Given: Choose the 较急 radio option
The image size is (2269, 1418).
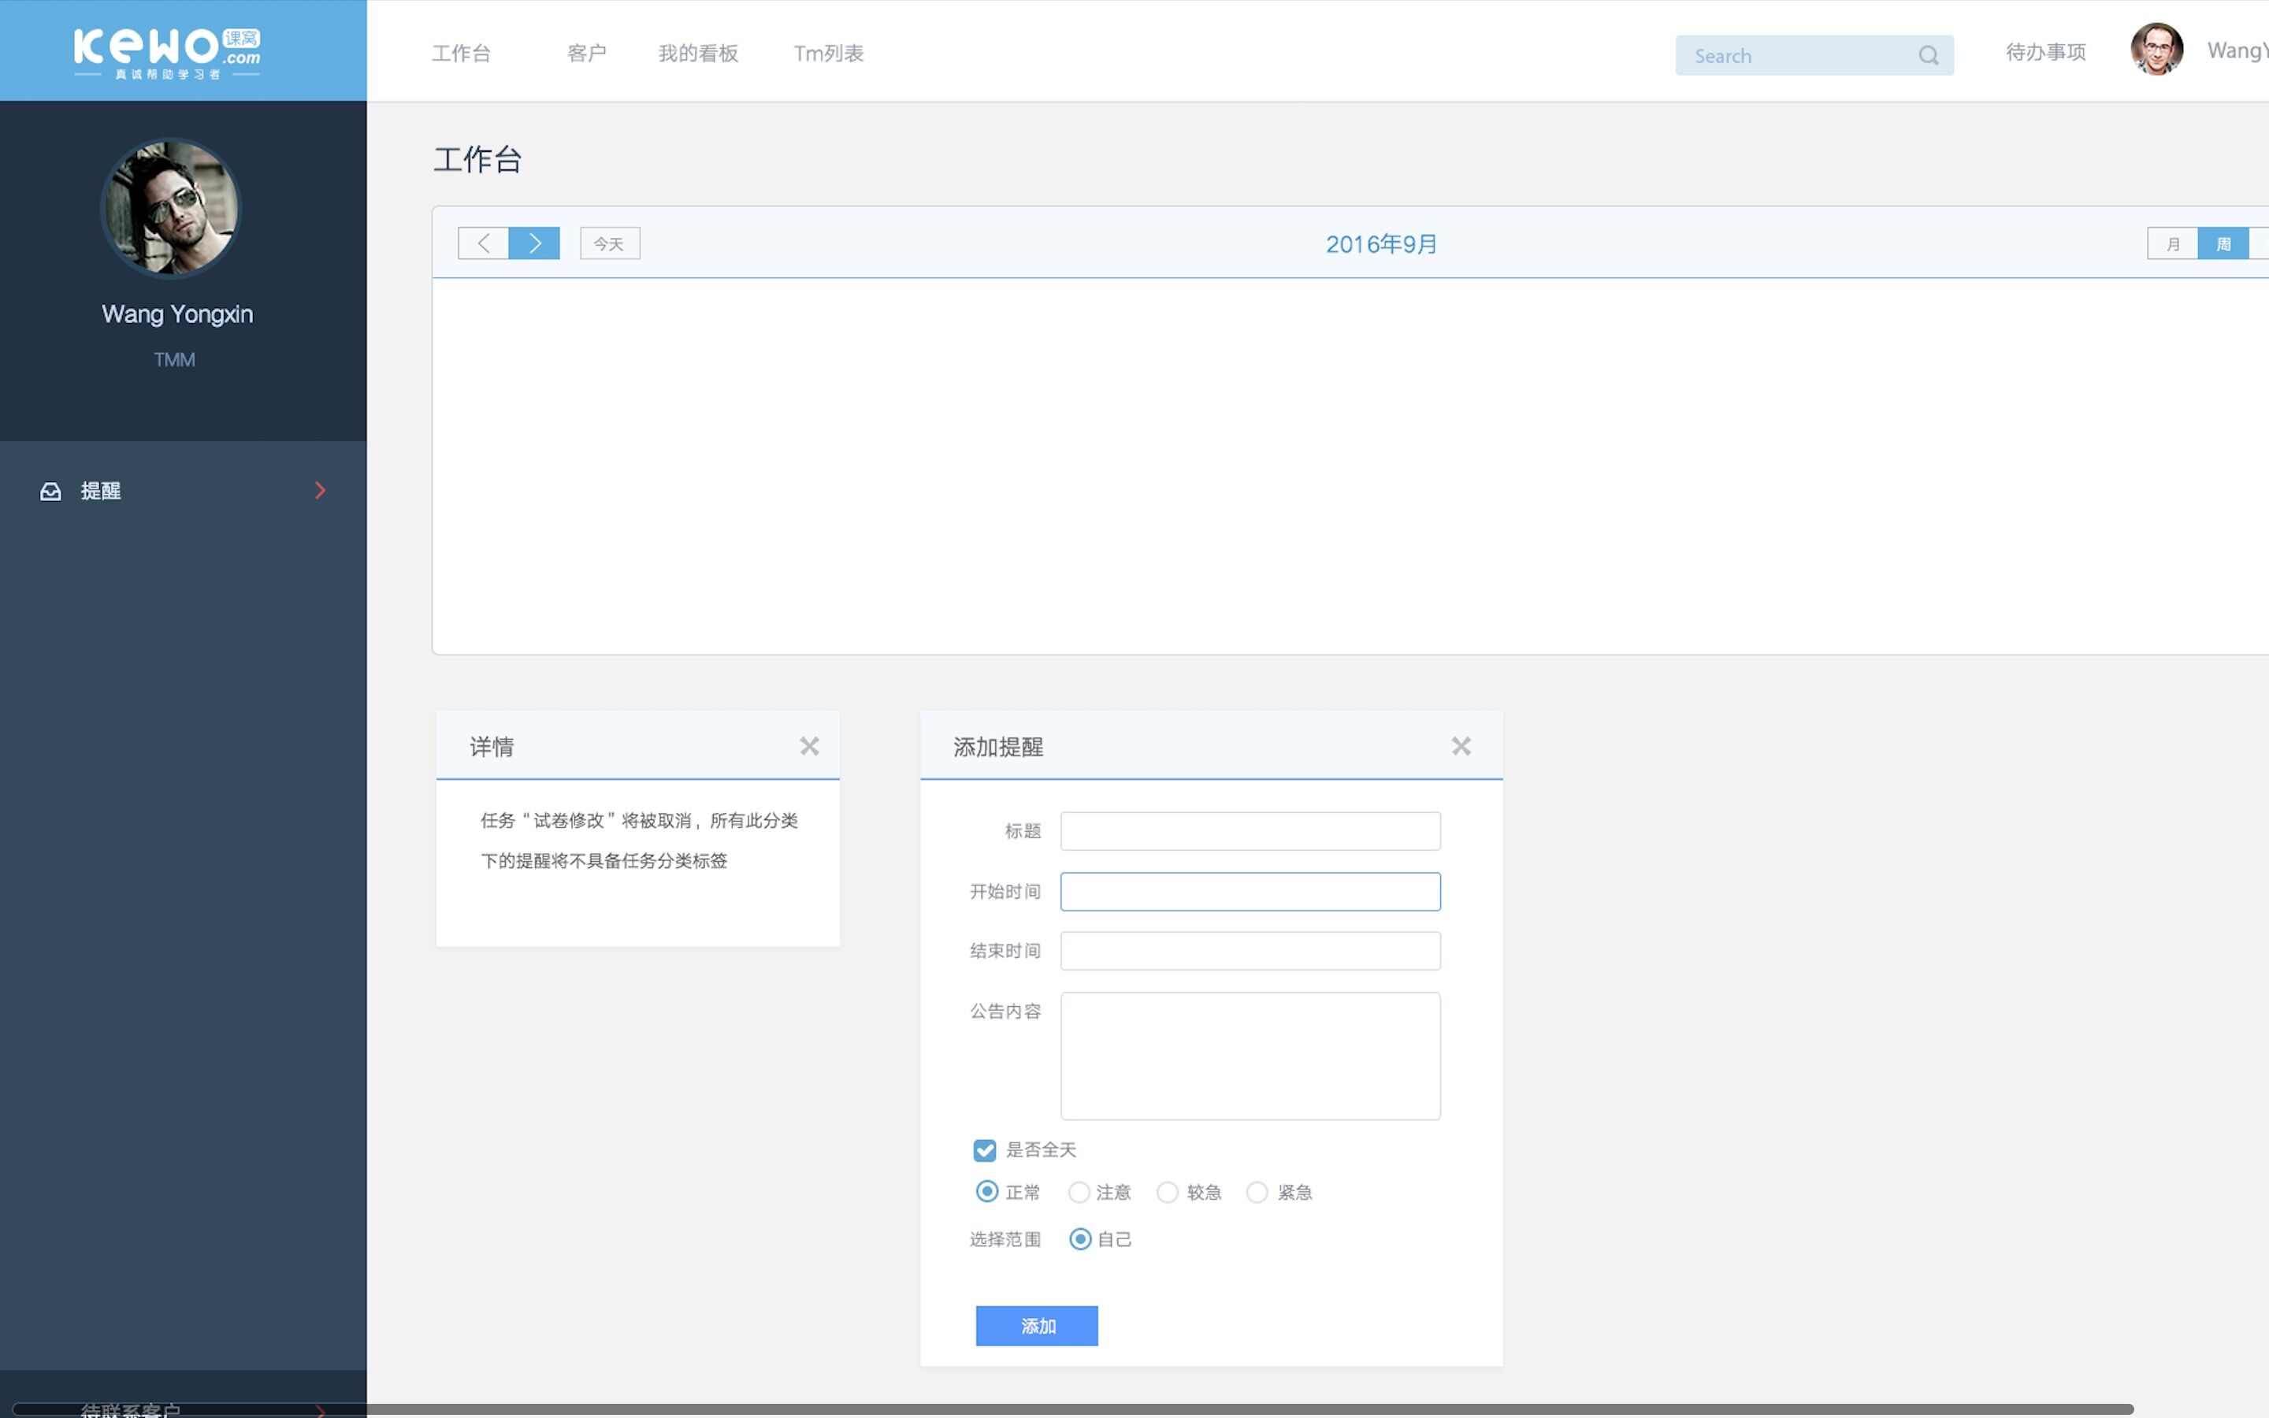Looking at the screenshot, I should coord(1168,1192).
